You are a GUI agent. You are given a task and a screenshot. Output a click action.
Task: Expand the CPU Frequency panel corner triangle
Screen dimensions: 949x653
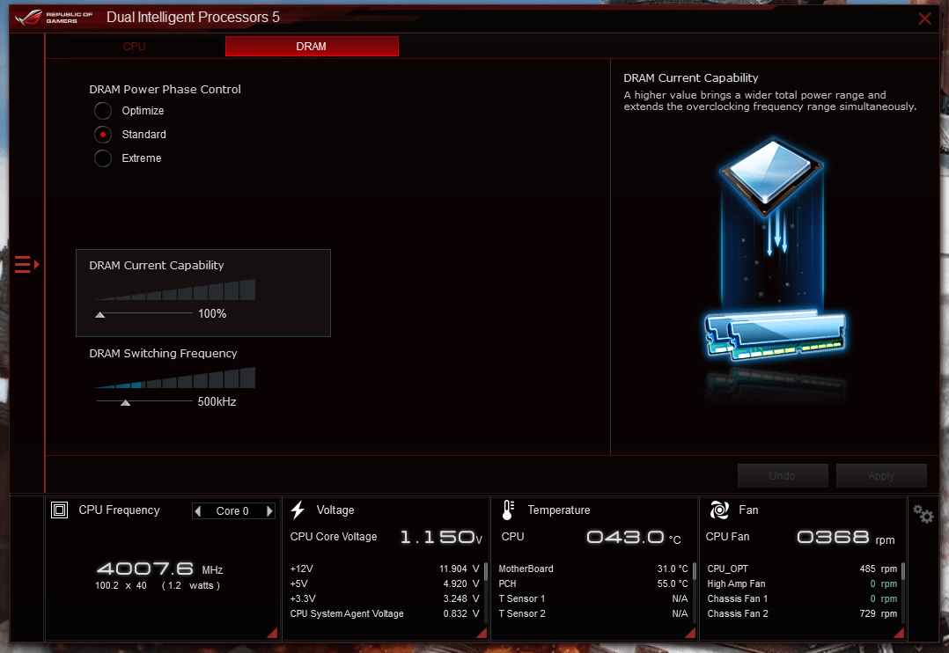tap(272, 633)
